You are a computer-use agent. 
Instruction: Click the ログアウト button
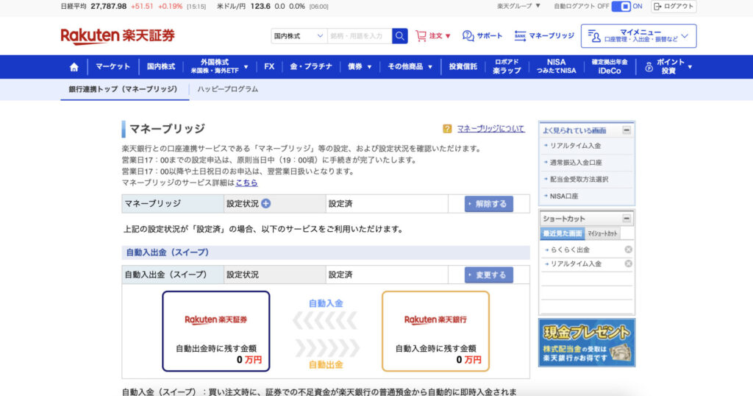[674, 6]
